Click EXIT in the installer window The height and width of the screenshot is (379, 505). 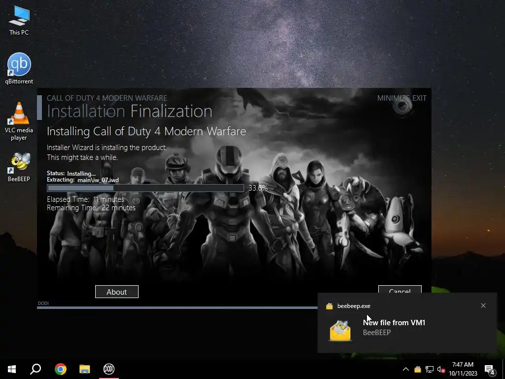pos(419,98)
